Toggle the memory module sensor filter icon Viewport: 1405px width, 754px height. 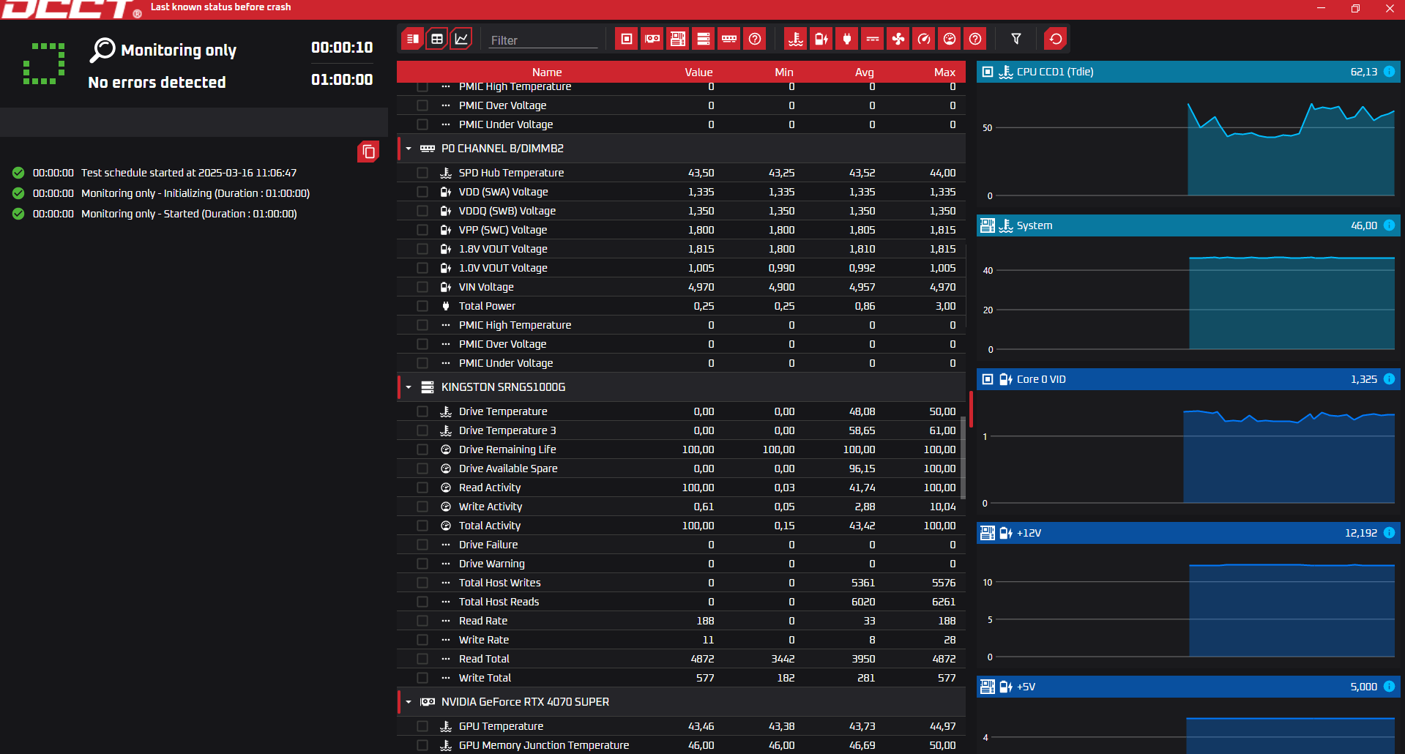pos(729,39)
